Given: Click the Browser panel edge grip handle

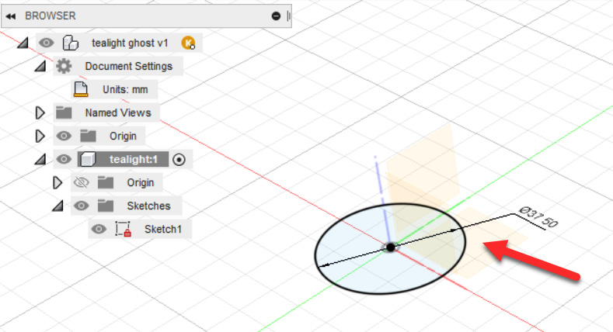Looking at the screenshot, I should (x=289, y=16).
